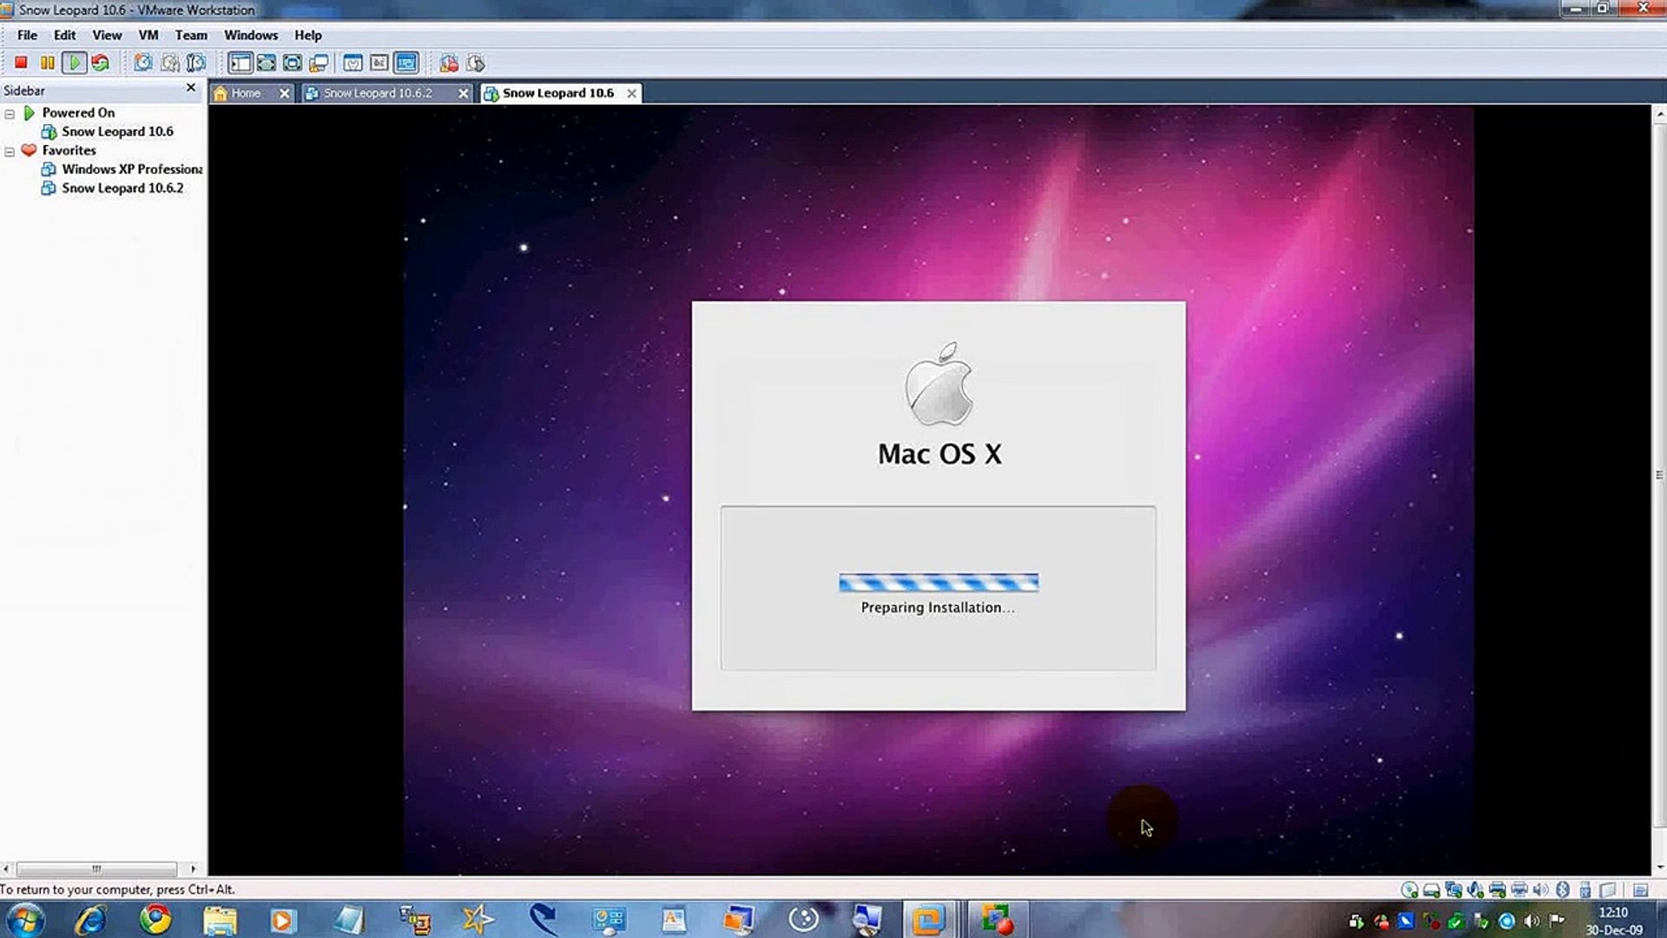Suspend the virtual machine with the pause icon
Viewport: 1667px width, 938px height.
[x=47, y=63]
